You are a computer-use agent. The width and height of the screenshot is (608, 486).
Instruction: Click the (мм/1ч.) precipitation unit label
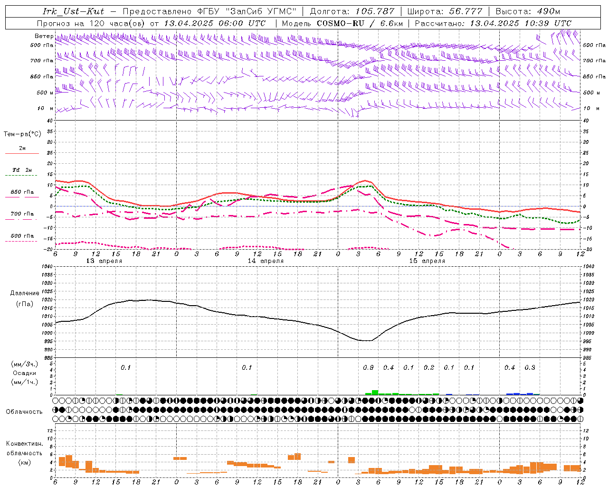[x=25, y=382]
